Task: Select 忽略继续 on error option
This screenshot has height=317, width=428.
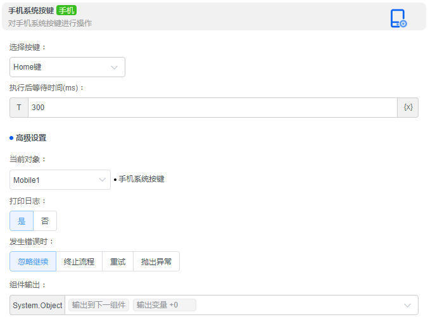Action: (33, 261)
